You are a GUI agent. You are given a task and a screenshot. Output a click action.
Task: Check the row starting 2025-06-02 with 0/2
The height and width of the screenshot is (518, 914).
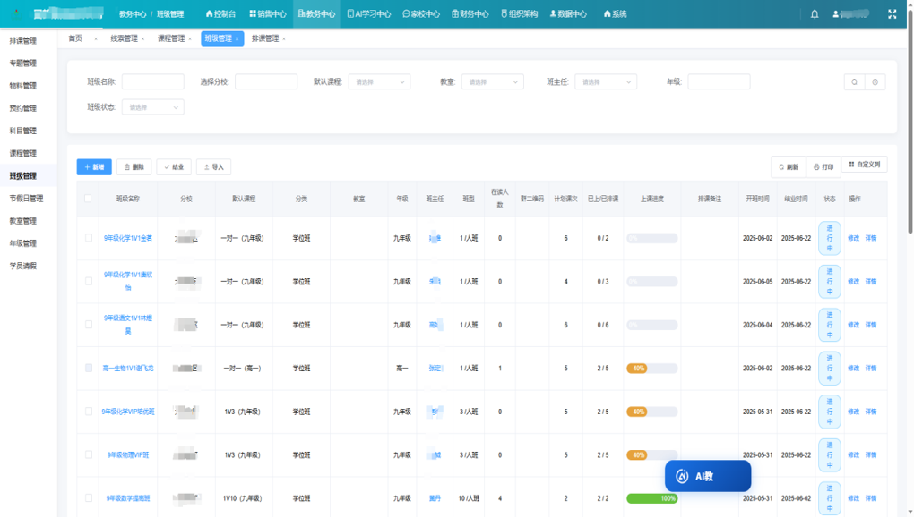89,238
